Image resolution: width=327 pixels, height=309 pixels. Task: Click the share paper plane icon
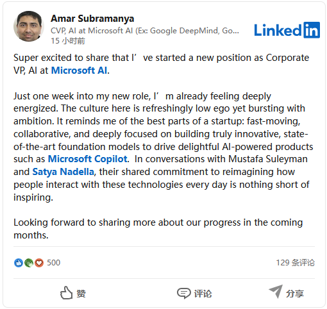click(276, 292)
